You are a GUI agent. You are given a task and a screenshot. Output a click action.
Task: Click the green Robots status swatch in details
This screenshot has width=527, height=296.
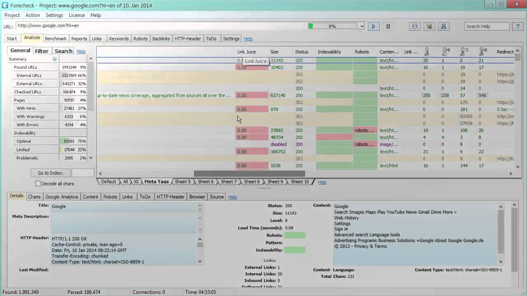click(295, 235)
